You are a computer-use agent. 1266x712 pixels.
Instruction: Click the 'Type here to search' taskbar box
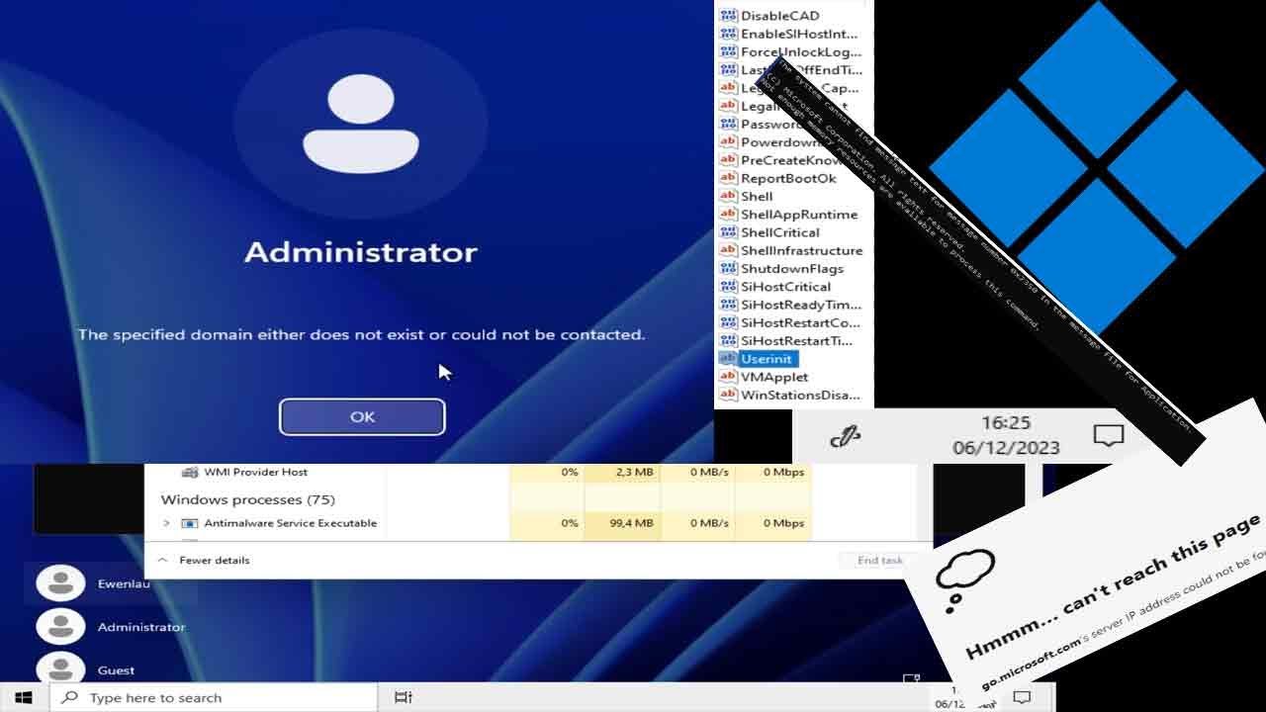pos(213,697)
